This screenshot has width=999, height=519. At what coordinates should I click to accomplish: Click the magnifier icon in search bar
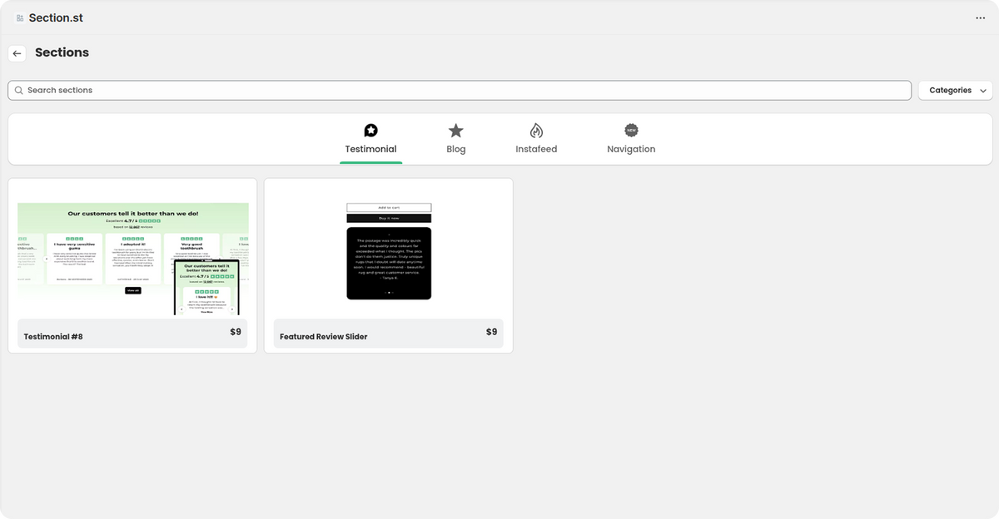19,91
